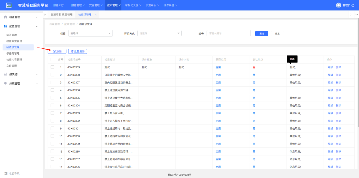Click the 配置管理 grid icon
Viewport: 359px width, 178px height.
[x=5, y=26]
